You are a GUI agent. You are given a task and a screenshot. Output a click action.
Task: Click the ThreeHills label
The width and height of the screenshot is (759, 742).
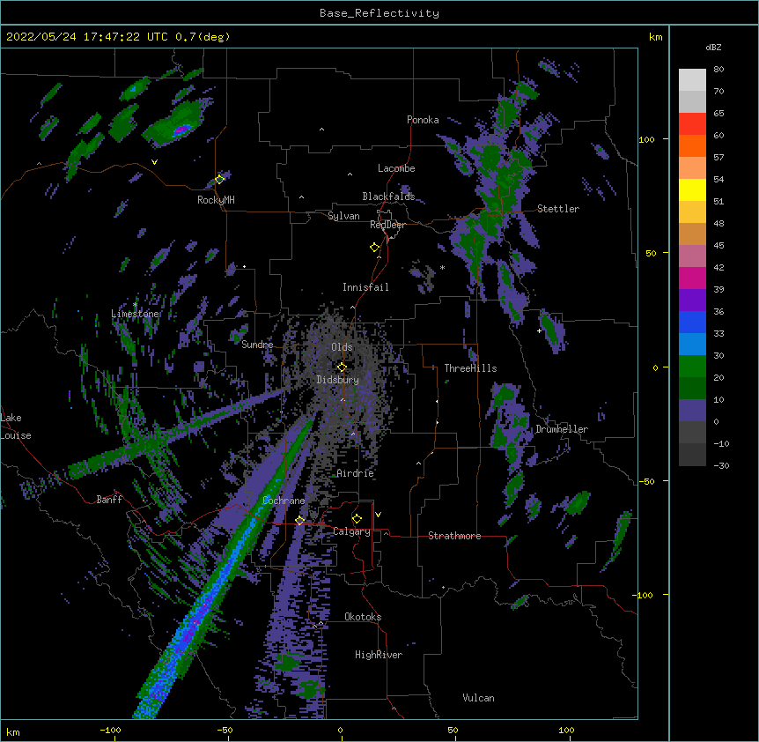click(470, 368)
